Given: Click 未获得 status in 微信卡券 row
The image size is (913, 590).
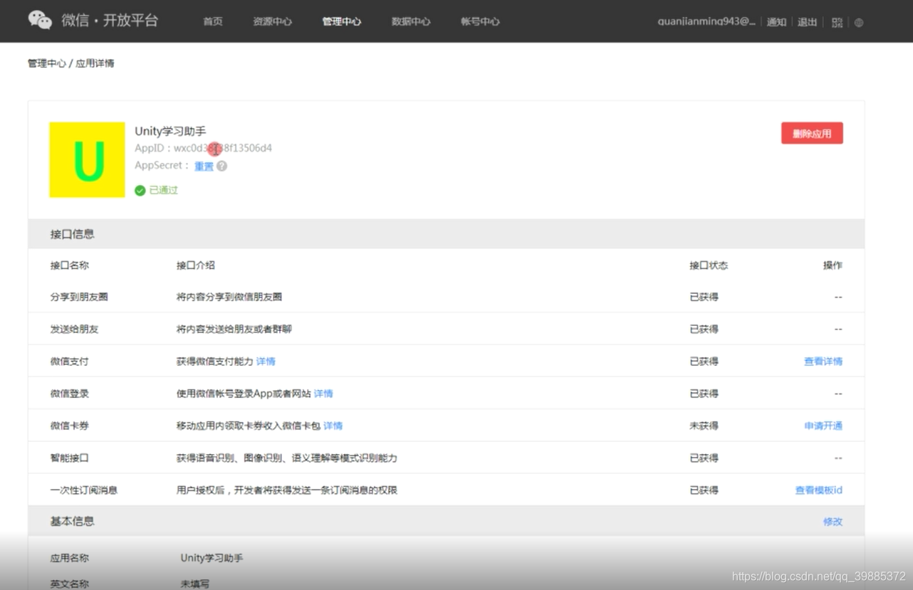Looking at the screenshot, I should pyautogui.click(x=704, y=426).
